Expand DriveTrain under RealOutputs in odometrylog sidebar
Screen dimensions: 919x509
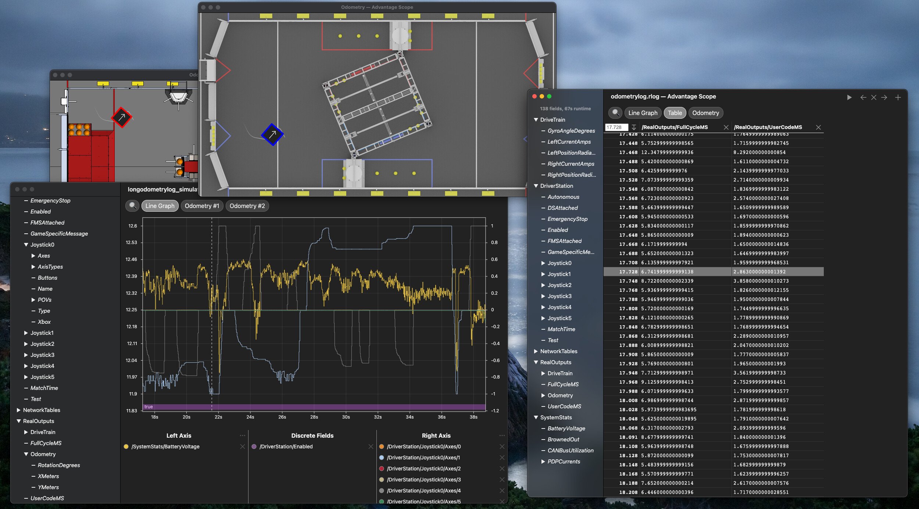click(x=543, y=373)
